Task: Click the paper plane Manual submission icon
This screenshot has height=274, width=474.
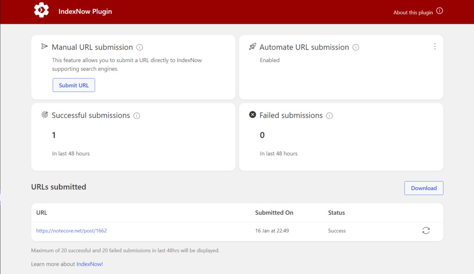Action: coord(44,46)
